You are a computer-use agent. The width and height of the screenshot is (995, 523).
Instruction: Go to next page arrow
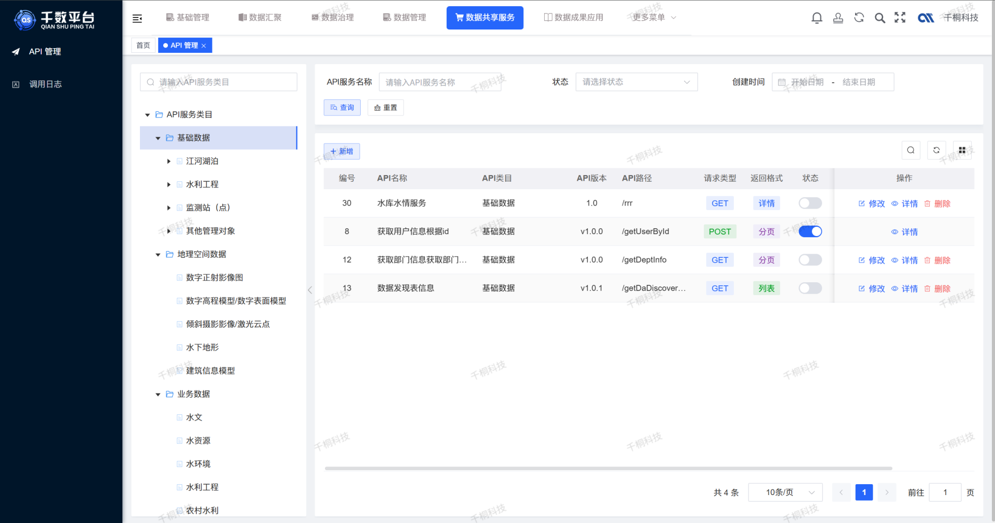pos(887,492)
